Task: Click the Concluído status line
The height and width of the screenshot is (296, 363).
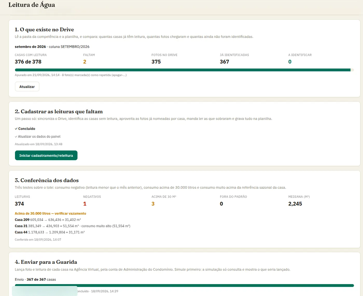Action: pos(25,129)
